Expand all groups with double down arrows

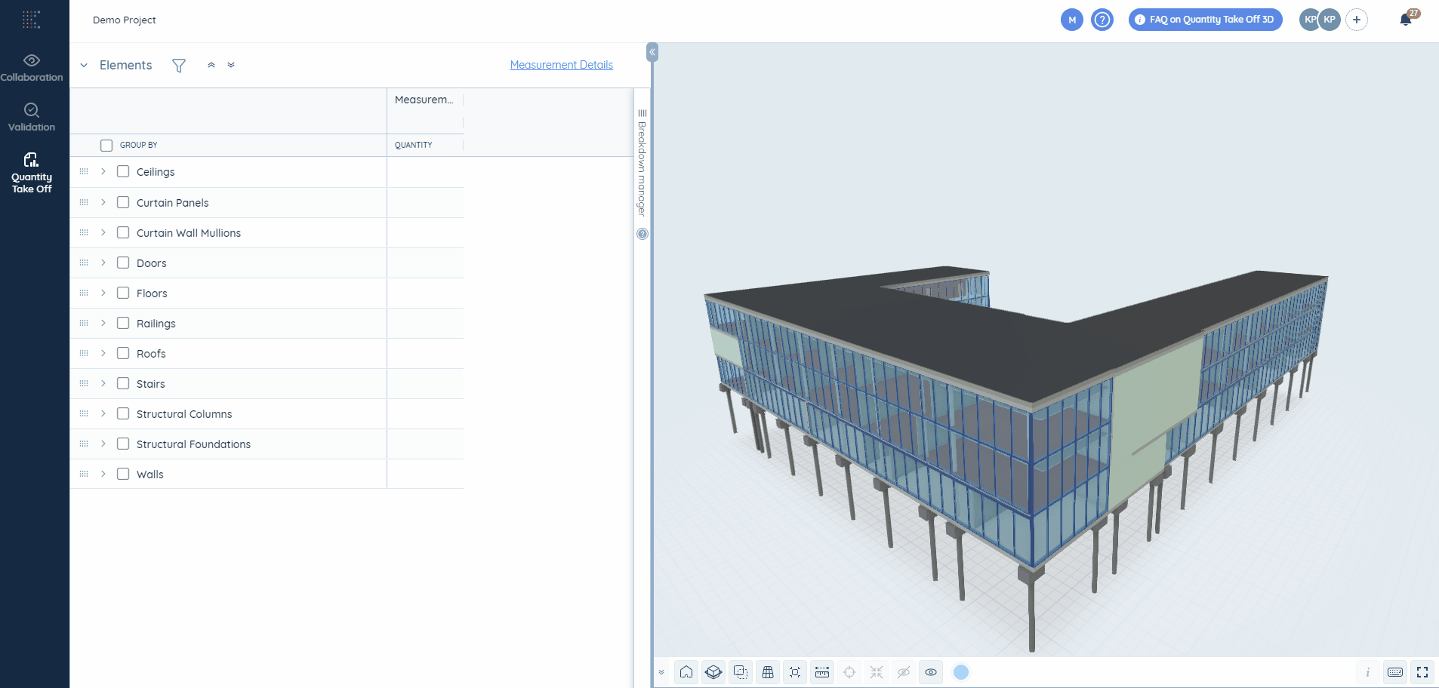coord(231,65)
